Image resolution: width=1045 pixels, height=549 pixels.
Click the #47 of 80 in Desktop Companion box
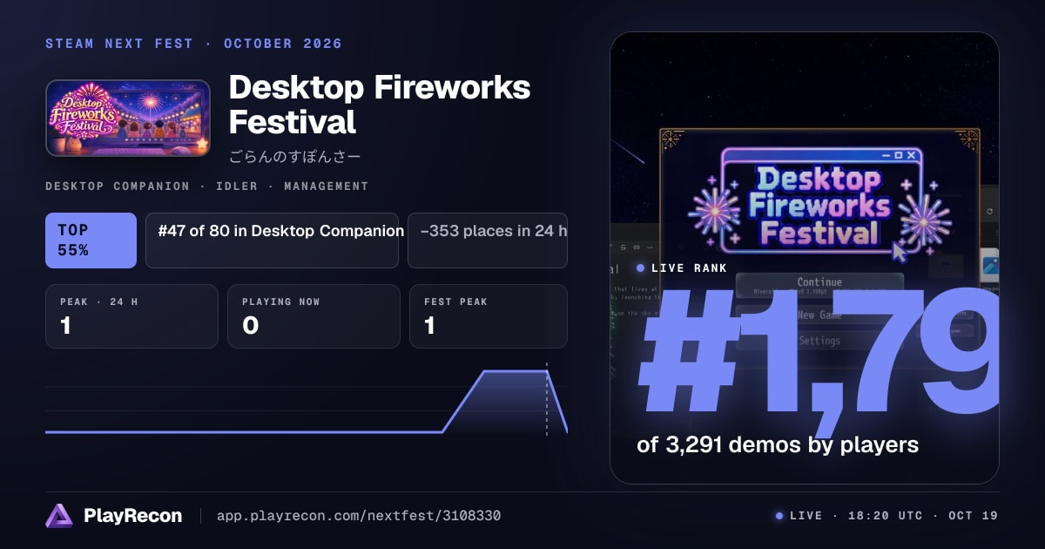pyautogui.click(x=272, y=241)
